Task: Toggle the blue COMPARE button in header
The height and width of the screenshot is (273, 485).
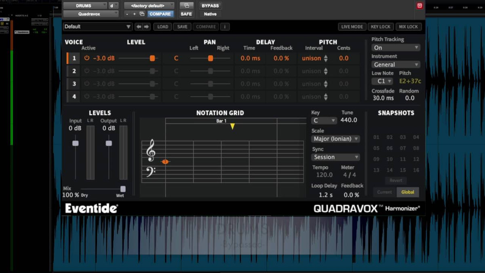Action: tap(160, 14)
